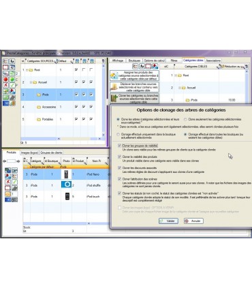The width and height of the screenshot is (252, 288).
Task: Click the trash icon in sources grid header
Action: pyautogui.click(x=104, y=61)
